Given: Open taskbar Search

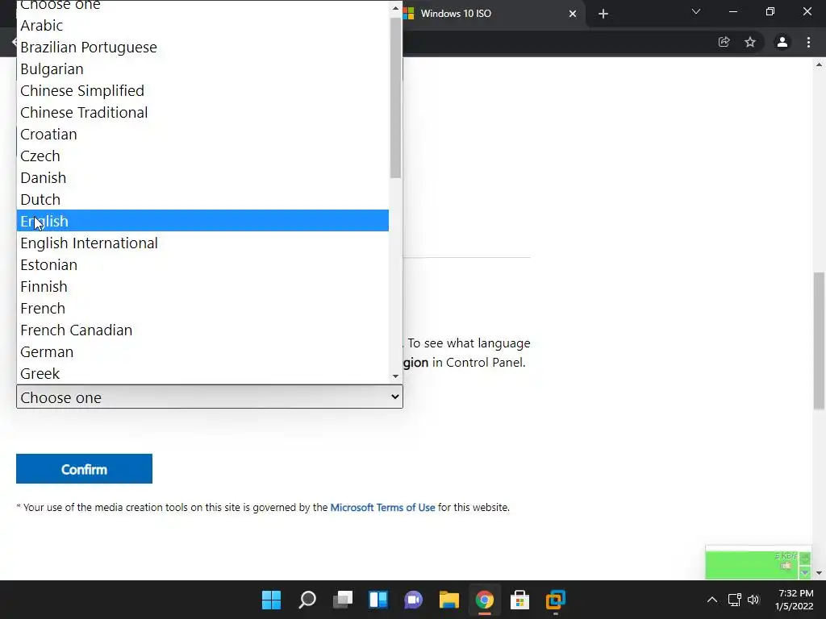Looking at the screenshot, I should (x=307, y=600).
